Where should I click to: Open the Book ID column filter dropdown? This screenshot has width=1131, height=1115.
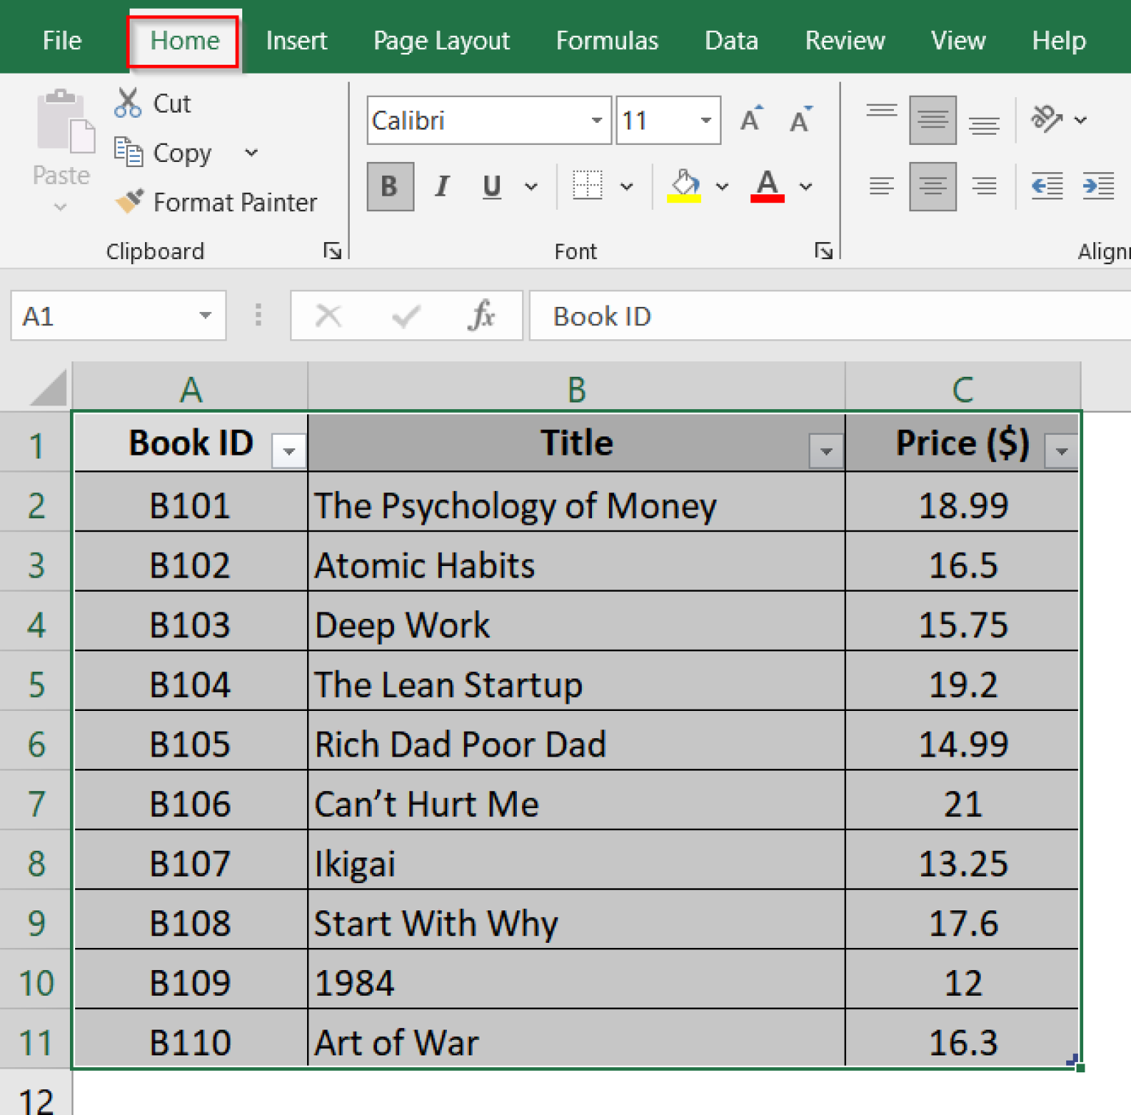pyautogui.click(x=289, y=450)
